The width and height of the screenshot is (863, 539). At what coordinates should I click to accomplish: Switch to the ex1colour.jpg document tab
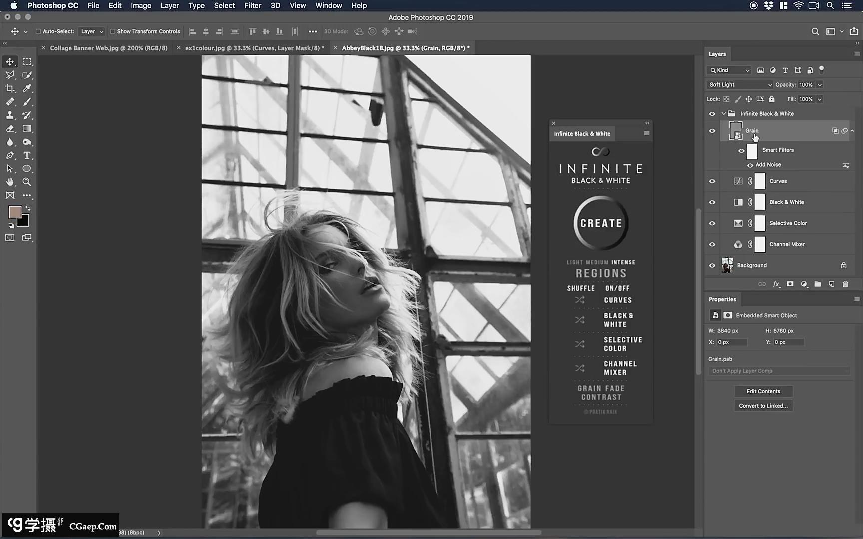[x=254, y=48]
